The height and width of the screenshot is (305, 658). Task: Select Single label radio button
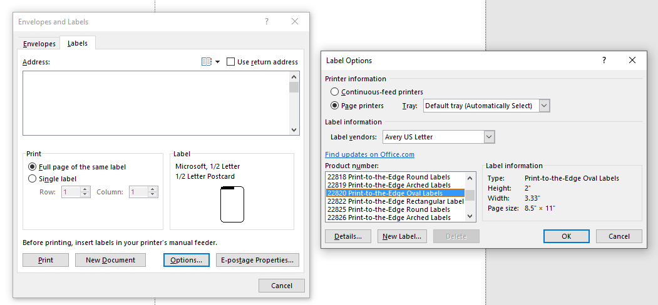tap(33, 179)
